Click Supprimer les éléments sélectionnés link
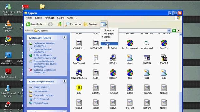The height and width of the screenshot is (112, 200). click(44, 71)
